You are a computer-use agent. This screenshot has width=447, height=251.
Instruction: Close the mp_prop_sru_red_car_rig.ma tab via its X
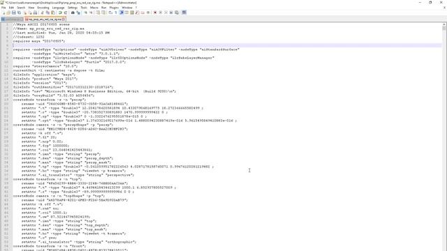pos(64,20)
